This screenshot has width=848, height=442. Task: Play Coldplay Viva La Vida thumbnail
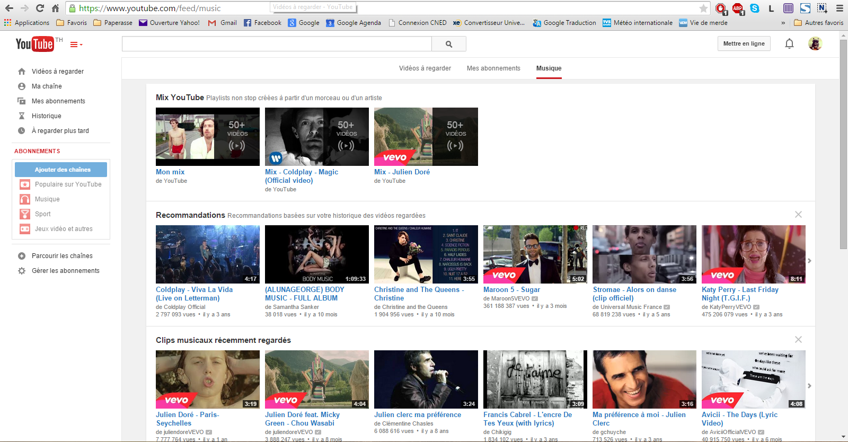tap(208, 254)
